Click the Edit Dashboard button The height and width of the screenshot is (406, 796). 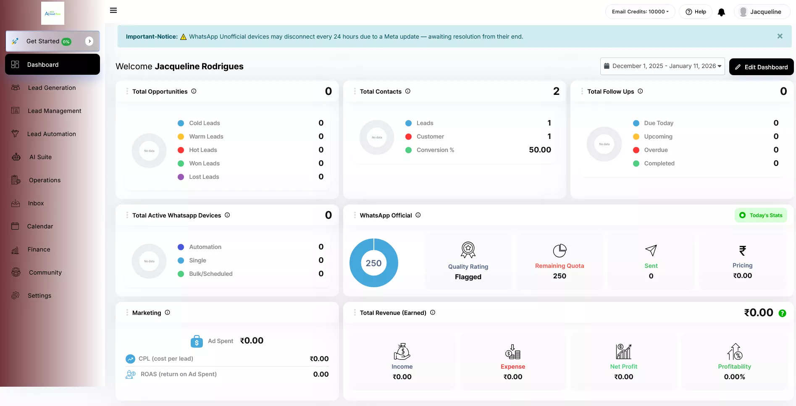(761, 67)
